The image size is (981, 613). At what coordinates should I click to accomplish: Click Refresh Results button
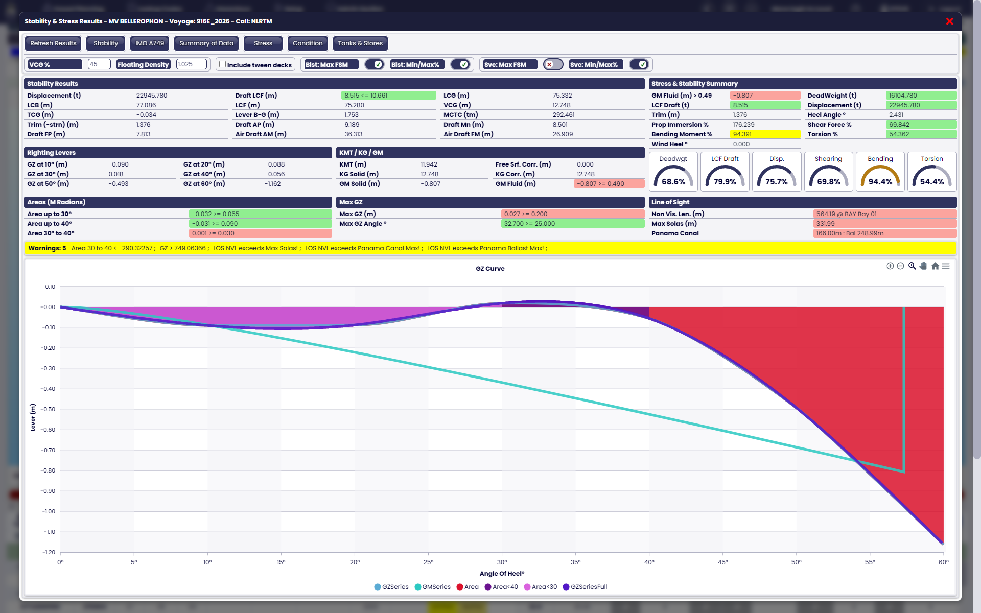(x=53, y=43)
